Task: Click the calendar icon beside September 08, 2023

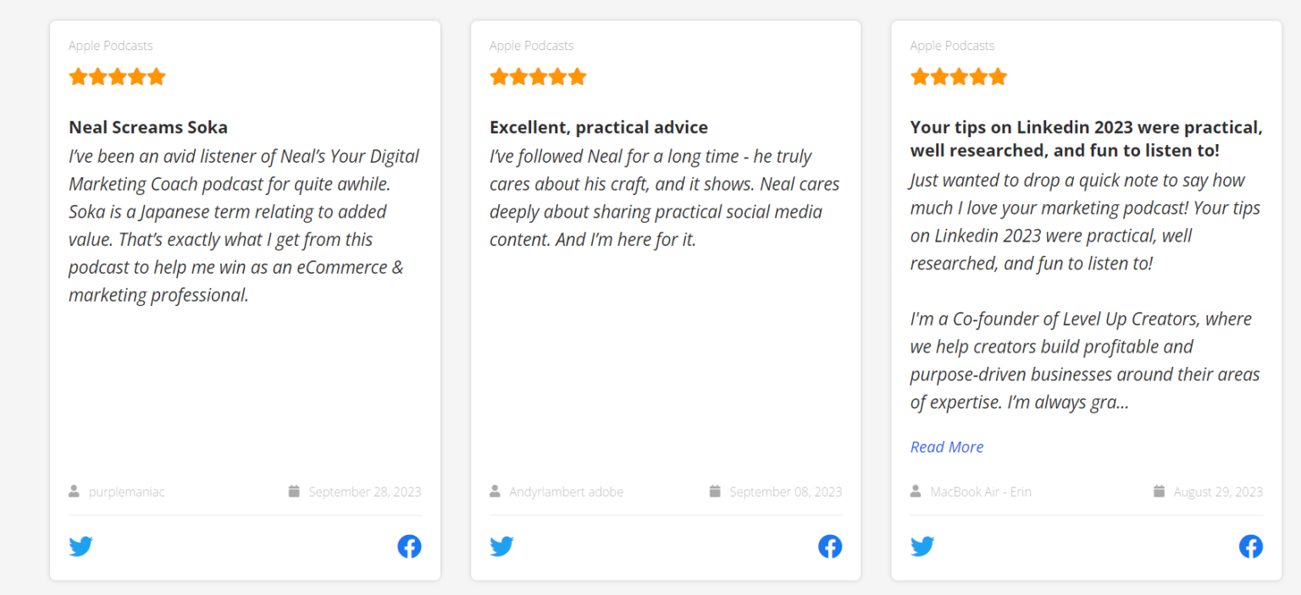Action: [x=716, y=490]
